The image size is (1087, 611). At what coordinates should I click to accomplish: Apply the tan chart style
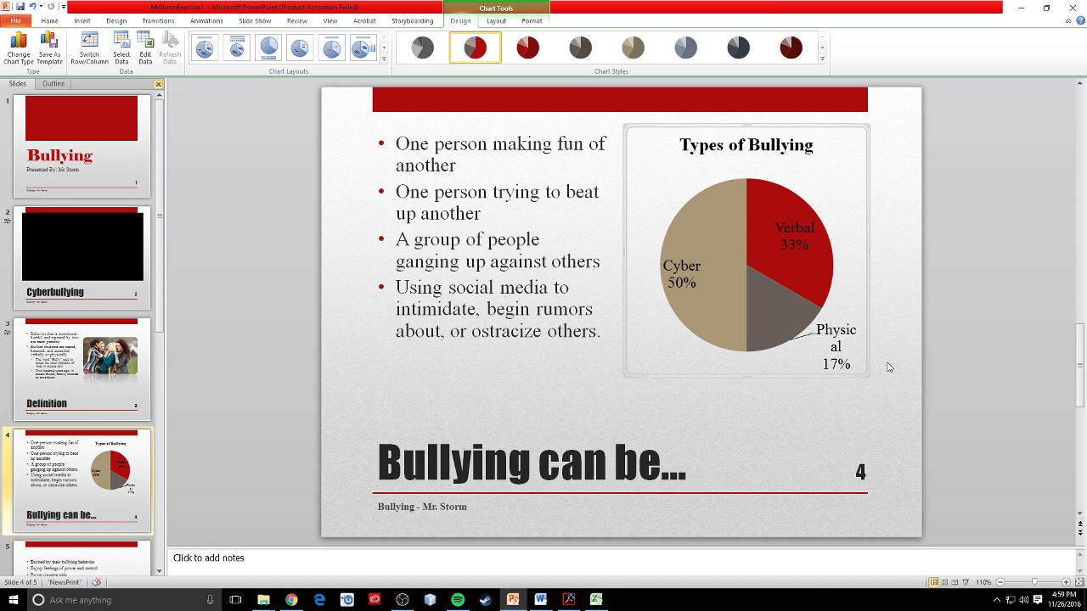633,48
